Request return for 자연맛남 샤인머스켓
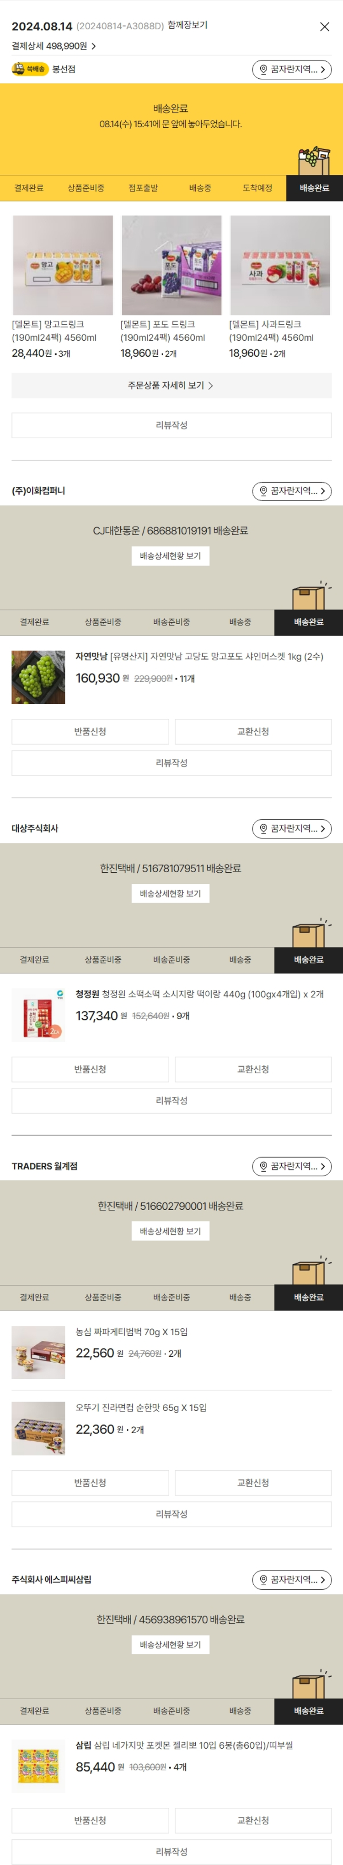The height and width of the screenshot is (1865, 343). coord(91,731)
